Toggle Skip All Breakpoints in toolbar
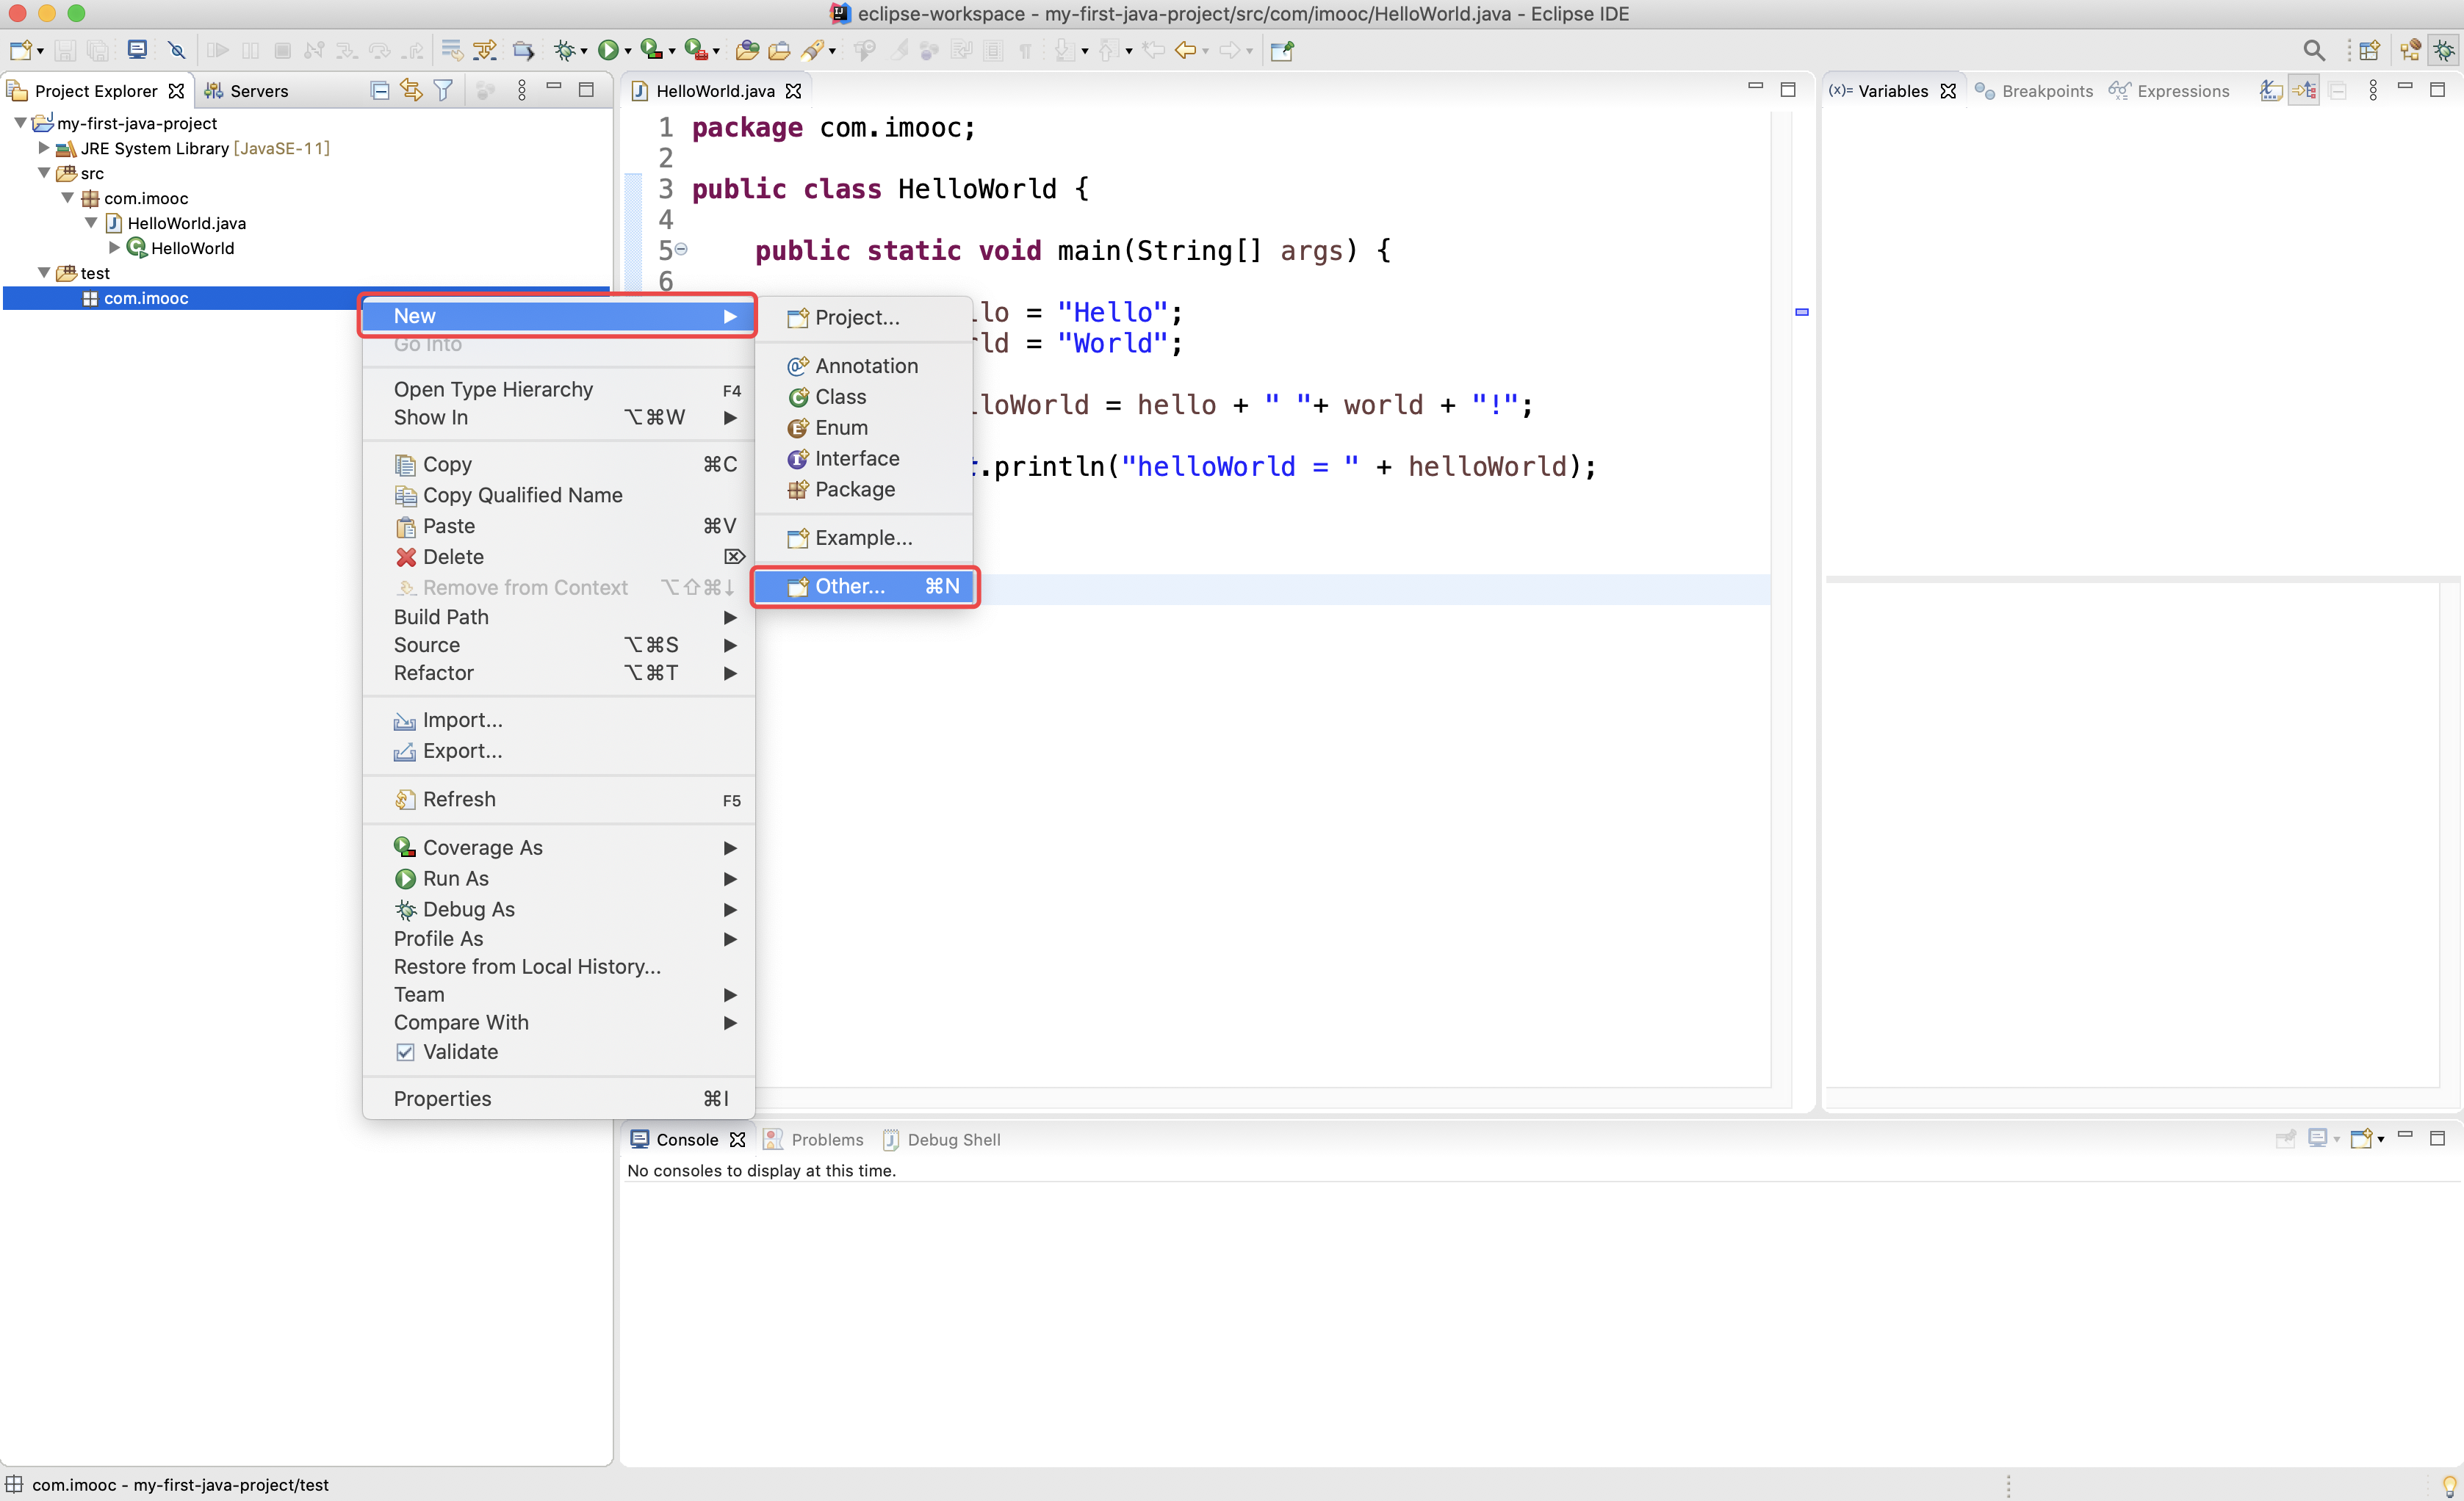The width and height of the screenshot is (2464, 1501). pyautogui.click(x=177, y=50)
